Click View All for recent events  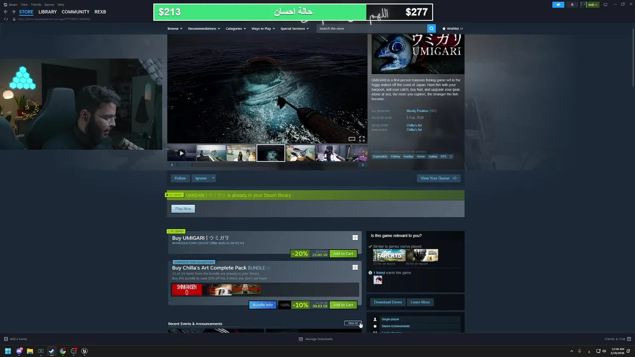tap(353, 323)
